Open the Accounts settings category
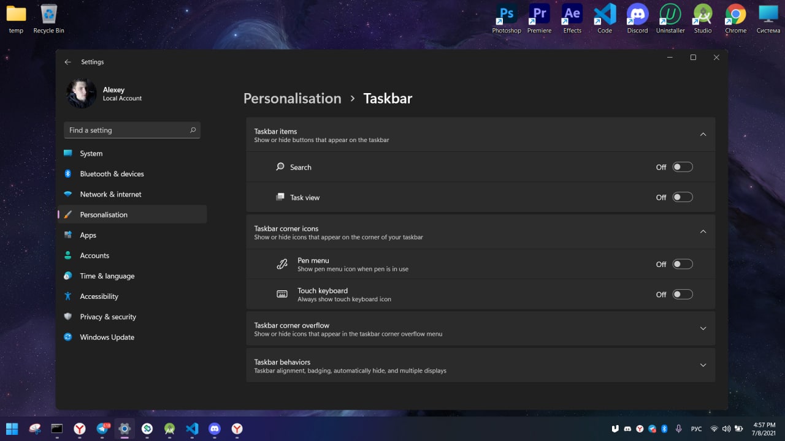 point(132,255)
